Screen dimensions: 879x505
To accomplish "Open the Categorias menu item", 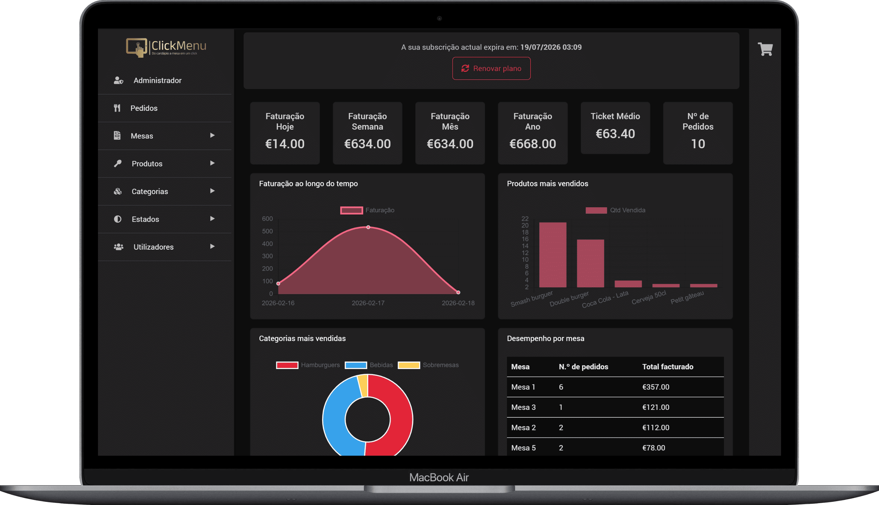I will tap(150, 192).
